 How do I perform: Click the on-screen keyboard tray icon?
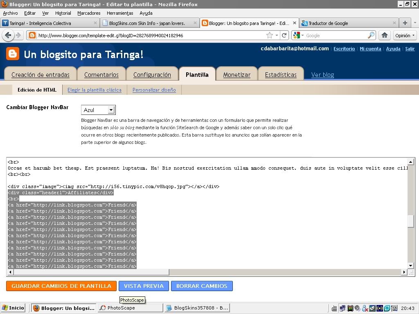coord(334,308)
